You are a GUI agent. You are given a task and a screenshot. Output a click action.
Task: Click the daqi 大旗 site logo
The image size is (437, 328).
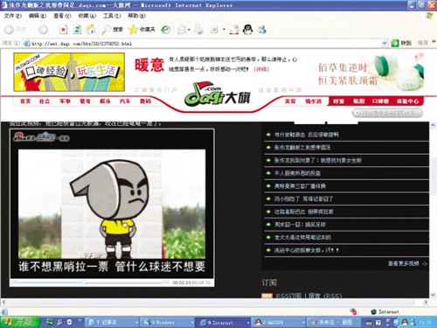(218, 94)
